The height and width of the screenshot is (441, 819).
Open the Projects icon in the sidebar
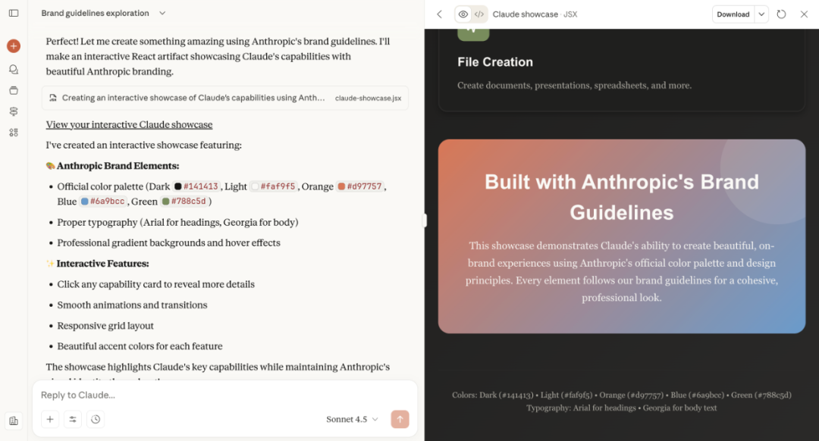(x=14, y=90)
